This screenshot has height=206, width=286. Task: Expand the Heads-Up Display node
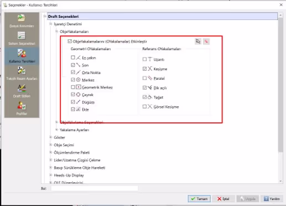pyautogui.click(x=50, y=175)
